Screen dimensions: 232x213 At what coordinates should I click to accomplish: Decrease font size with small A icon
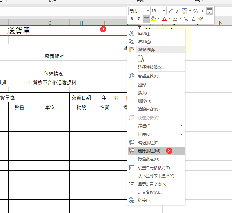pos(178,11)
